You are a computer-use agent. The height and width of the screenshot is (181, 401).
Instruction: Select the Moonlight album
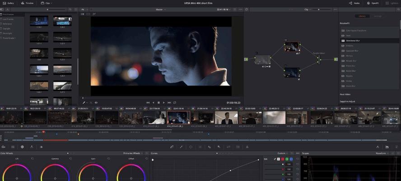(x=12, y=33)
